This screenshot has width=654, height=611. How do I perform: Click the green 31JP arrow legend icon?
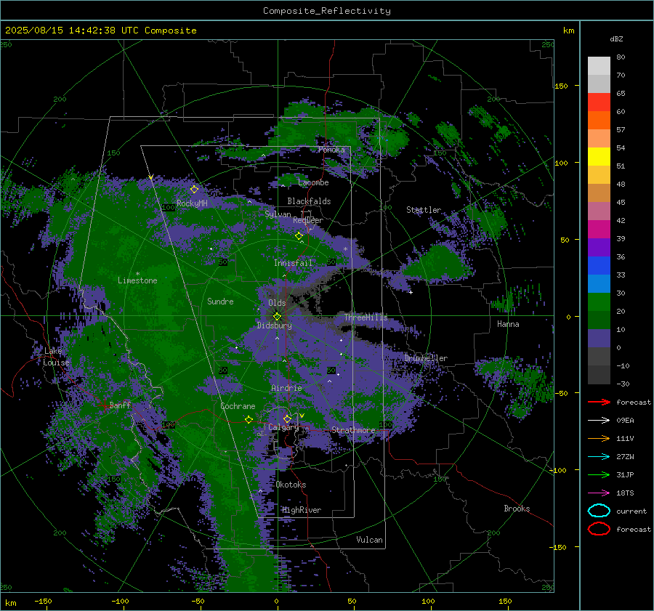click(x=599, y=474)
